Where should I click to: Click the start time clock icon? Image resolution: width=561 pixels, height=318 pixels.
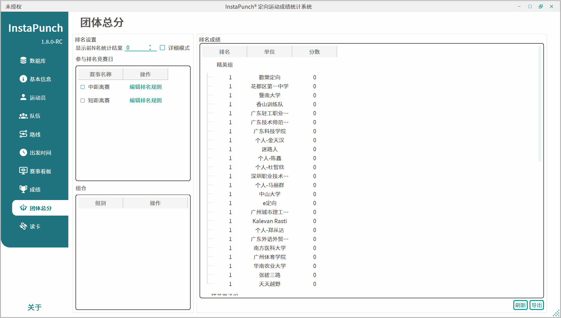23,152
